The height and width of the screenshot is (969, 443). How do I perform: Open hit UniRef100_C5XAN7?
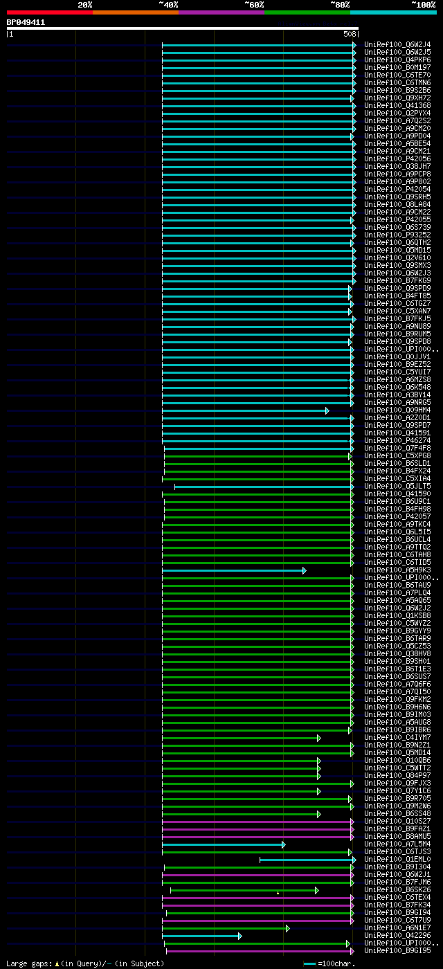(397, 311)
